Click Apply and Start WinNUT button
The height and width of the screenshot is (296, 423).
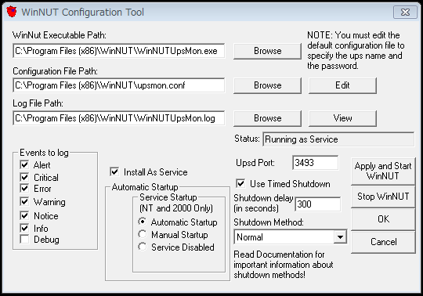pos(383,171)
